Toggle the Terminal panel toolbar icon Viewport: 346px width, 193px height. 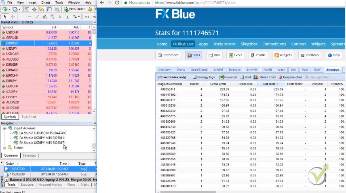pos(49,9)
